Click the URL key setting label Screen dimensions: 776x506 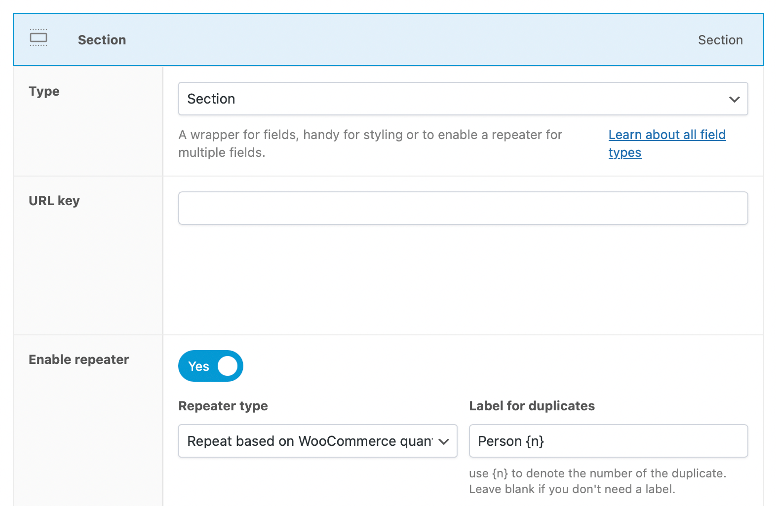(54, 201)
